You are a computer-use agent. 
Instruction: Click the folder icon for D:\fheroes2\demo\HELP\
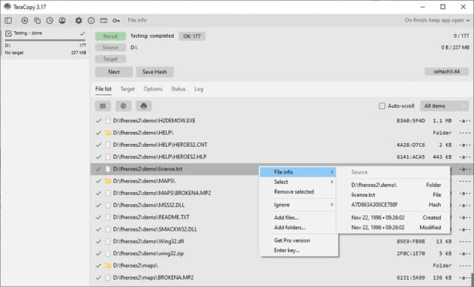tap(107, 133)
